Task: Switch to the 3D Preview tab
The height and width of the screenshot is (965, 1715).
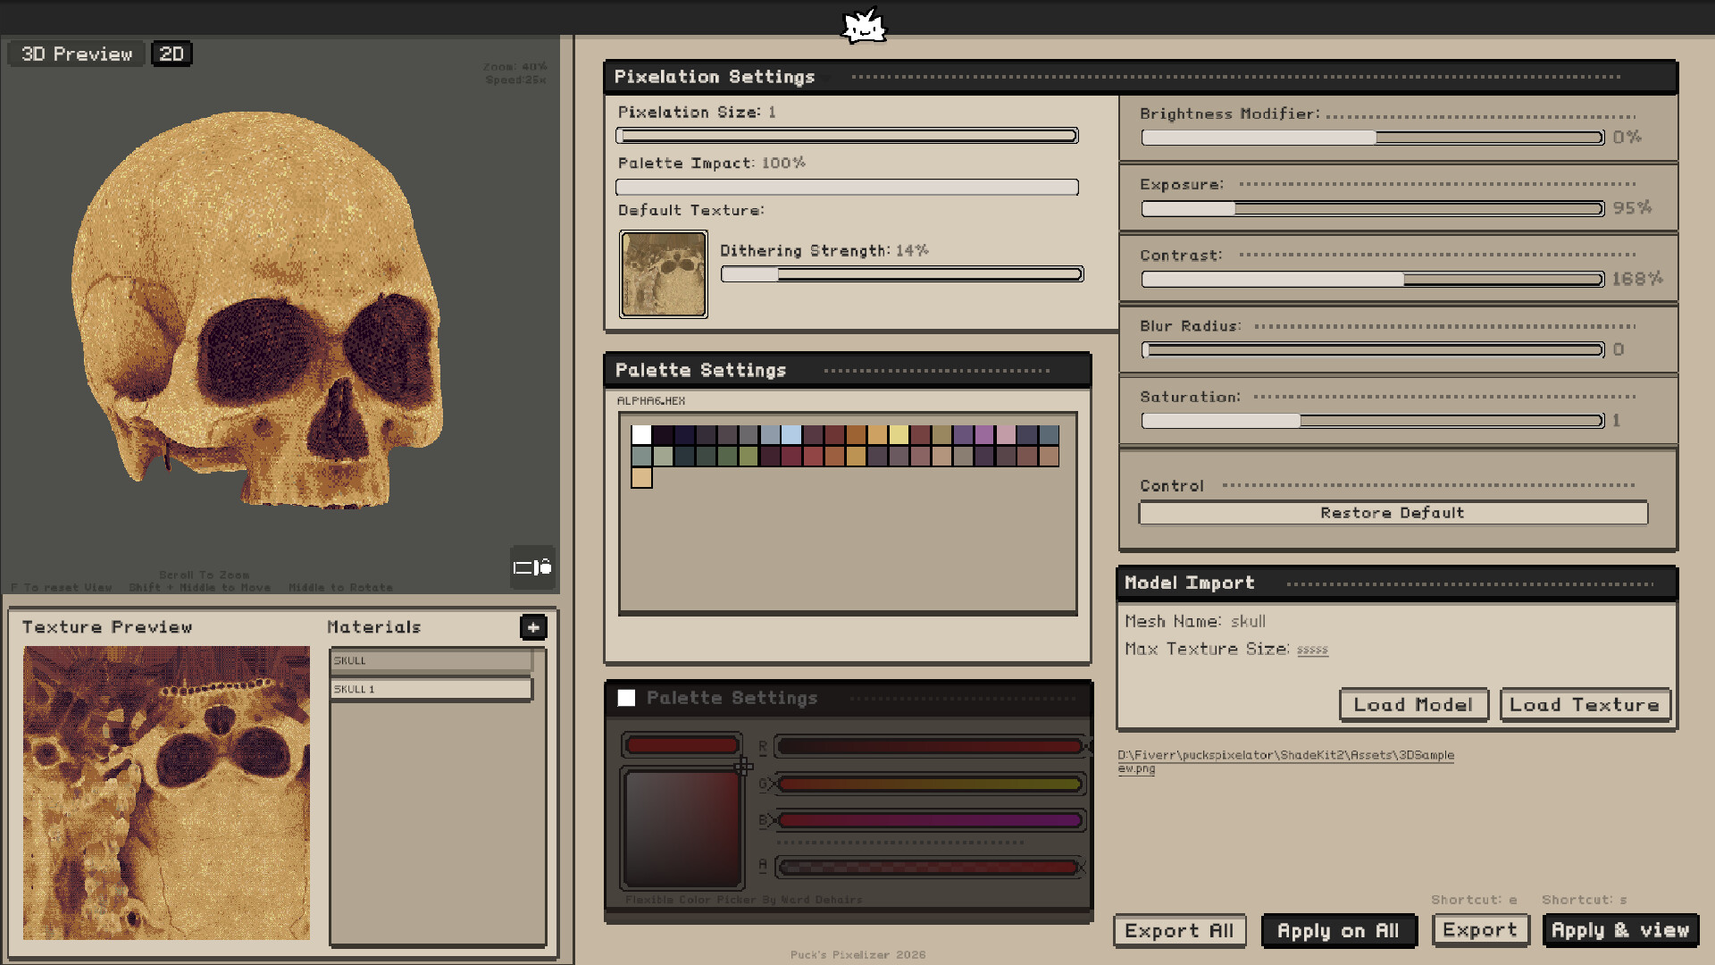Action: click(76, 54)
